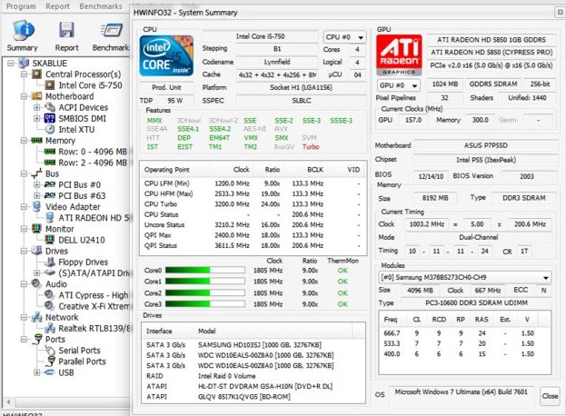Click the Drives tree icon
The height and width of the screenshot is (416, 566).
coord(37,251)
